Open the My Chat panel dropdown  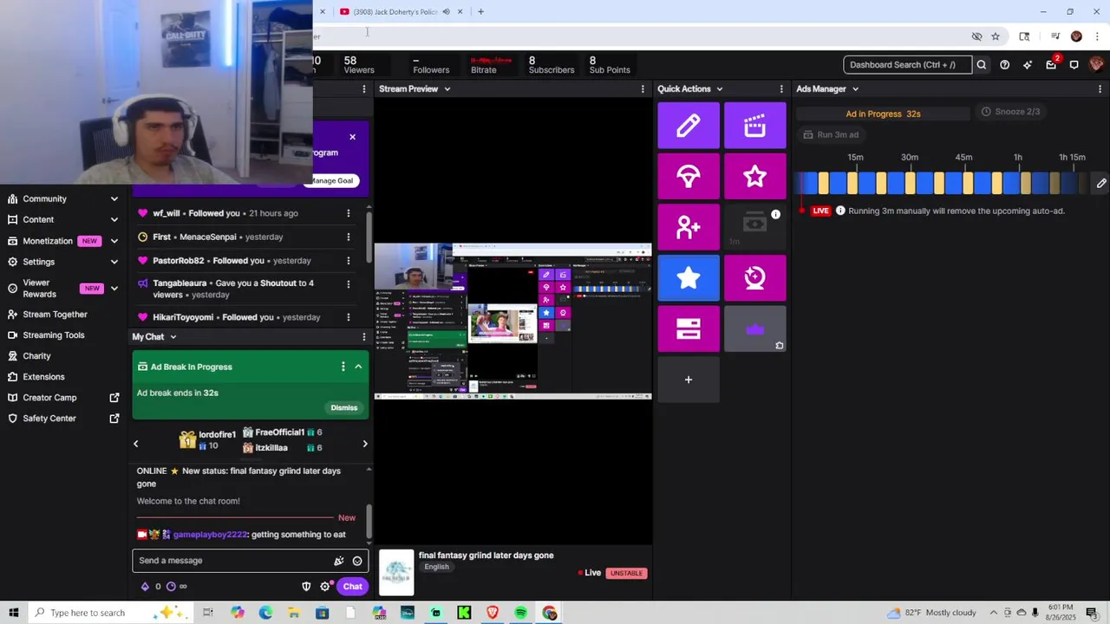(173, 336)
